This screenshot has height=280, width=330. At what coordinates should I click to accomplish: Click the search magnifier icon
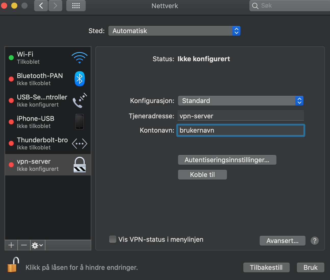(x=255, y=6)
